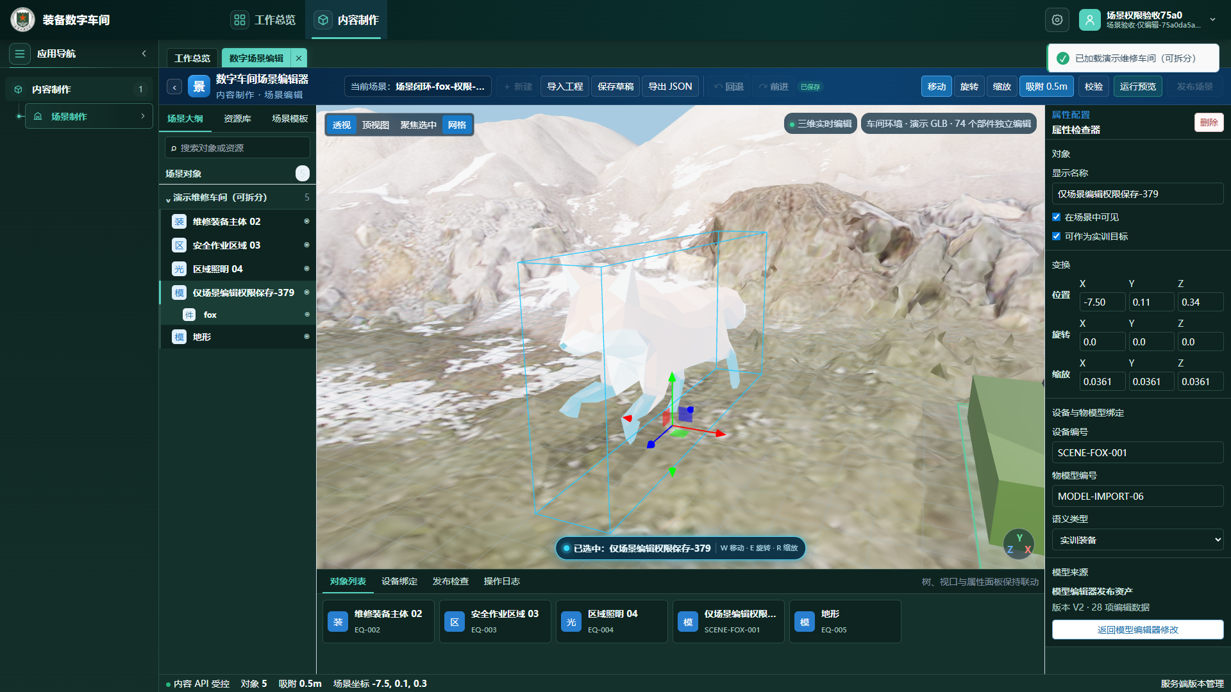Click 返回模型编辑器修改
Viewport: 1231px width, 692px height.
[1137, 630]
